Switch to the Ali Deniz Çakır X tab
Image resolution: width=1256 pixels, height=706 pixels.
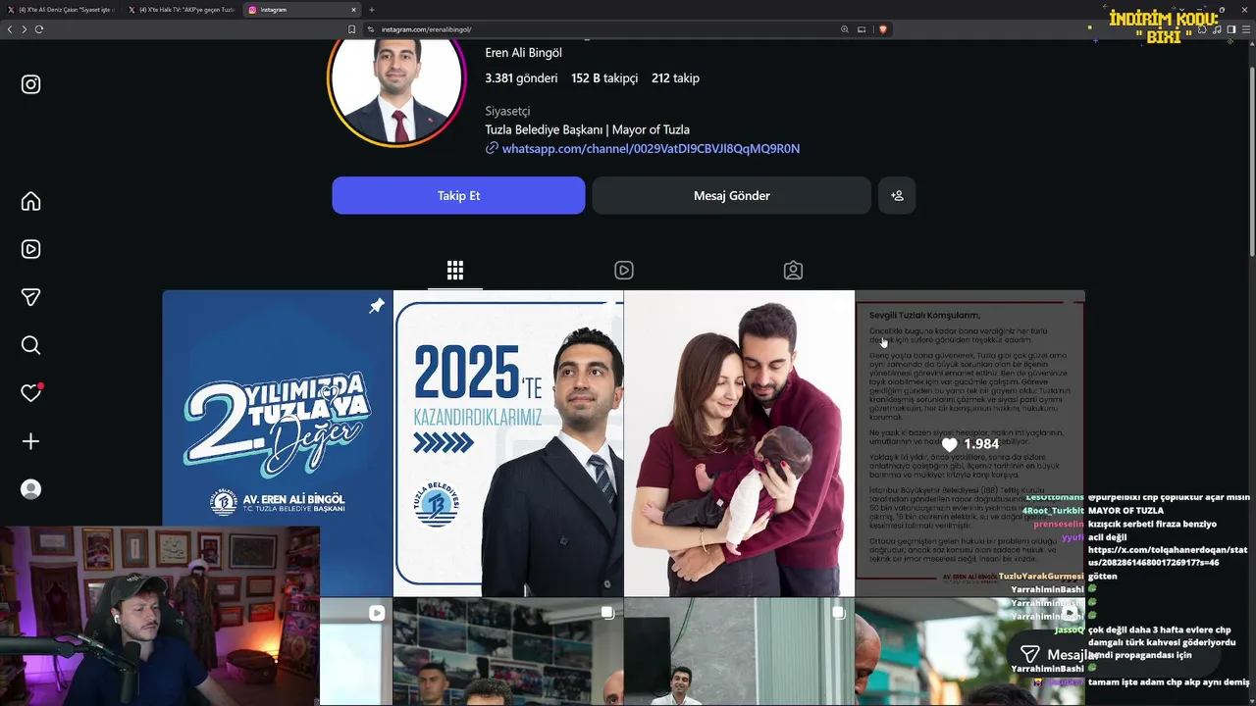click(x=61, y=10)
